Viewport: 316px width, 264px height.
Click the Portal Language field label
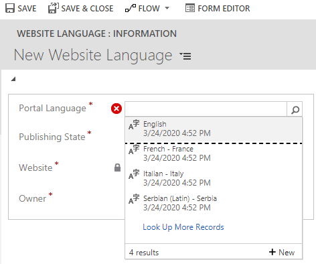(52, 109)
